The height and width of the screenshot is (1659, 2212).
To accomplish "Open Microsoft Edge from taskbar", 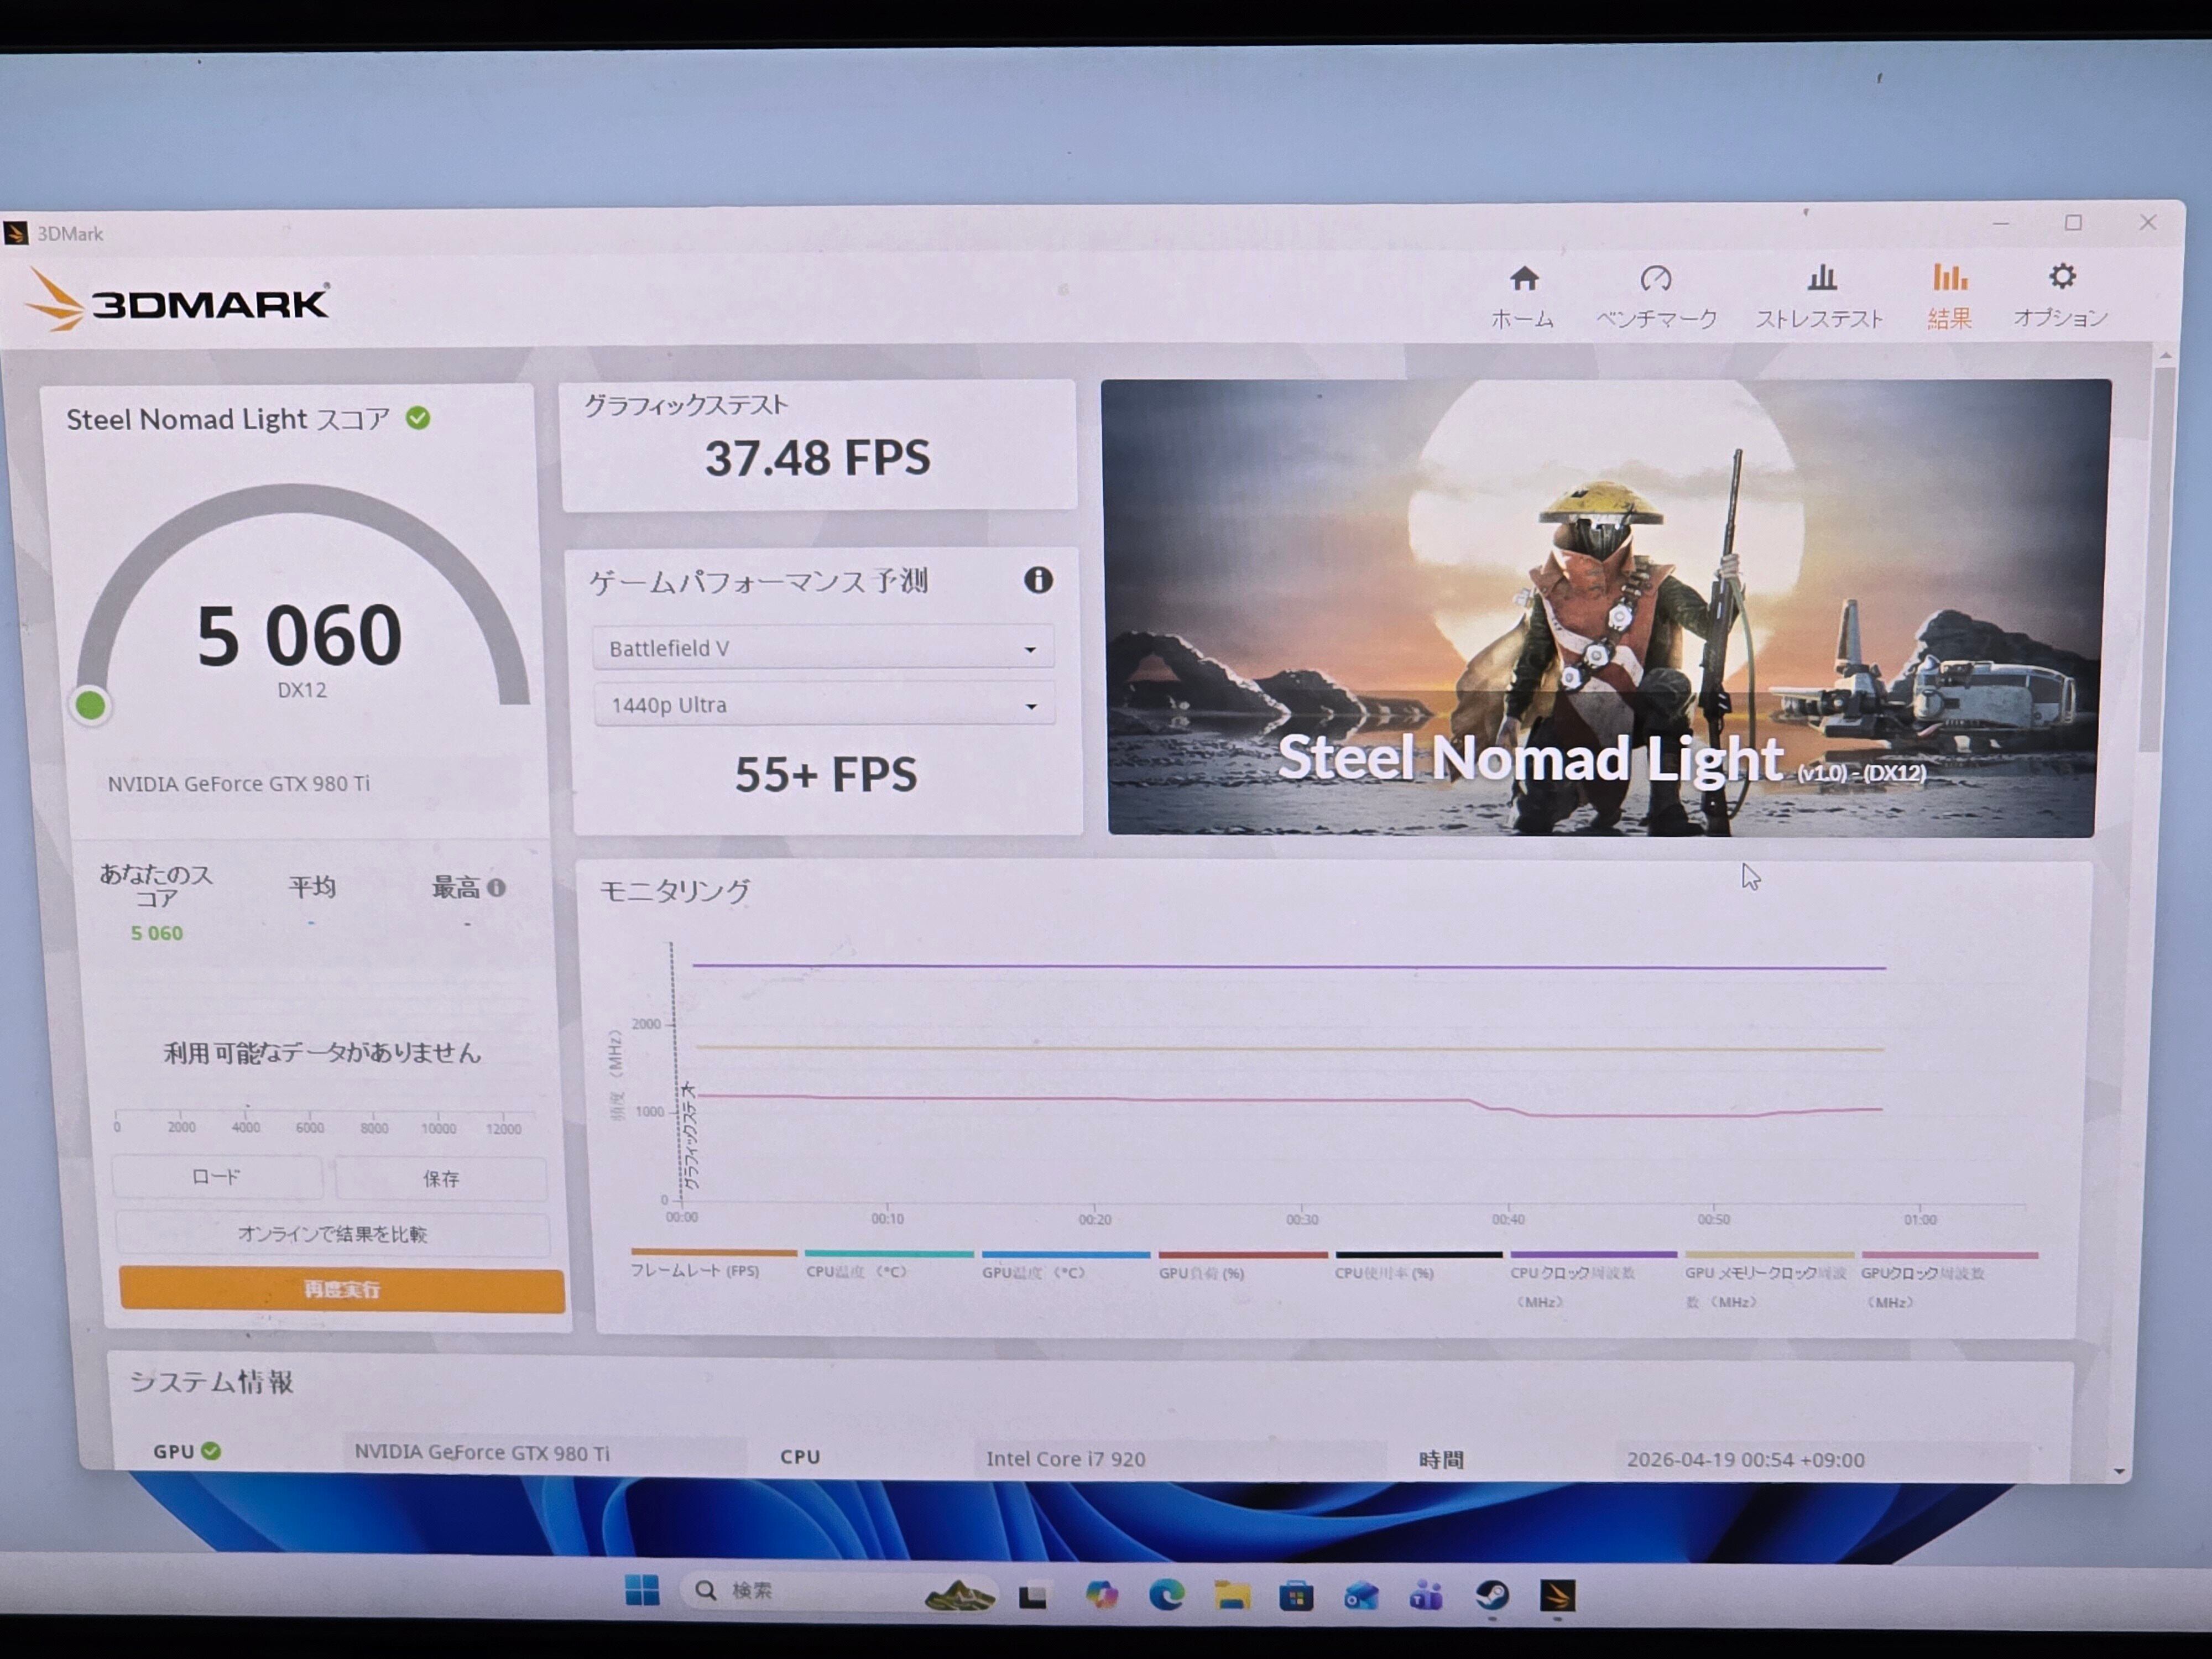I will click(1166, 1594).
